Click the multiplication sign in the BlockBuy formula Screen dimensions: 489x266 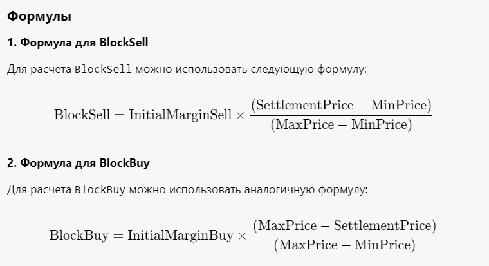pos(243,236)
